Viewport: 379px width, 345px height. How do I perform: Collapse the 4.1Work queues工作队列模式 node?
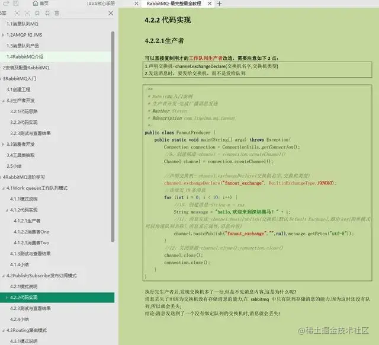pyautogui.click(x=3, y=189)
